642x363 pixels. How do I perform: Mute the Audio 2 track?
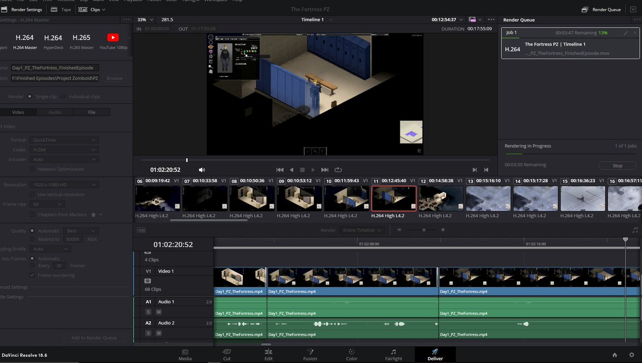click(159, 333)
